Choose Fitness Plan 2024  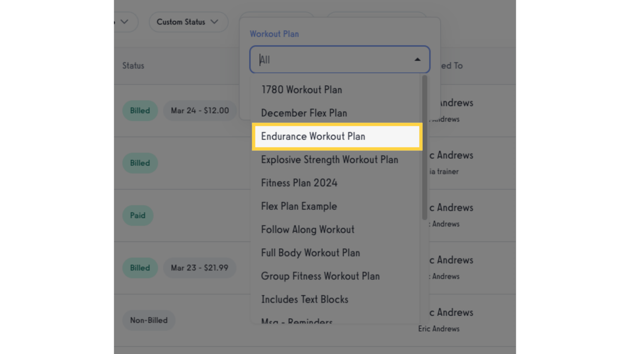(299, 183)
